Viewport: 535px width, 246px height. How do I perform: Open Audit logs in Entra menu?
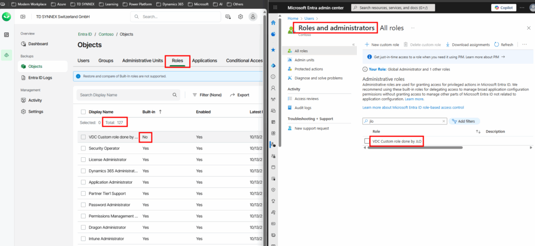[303, 108]
